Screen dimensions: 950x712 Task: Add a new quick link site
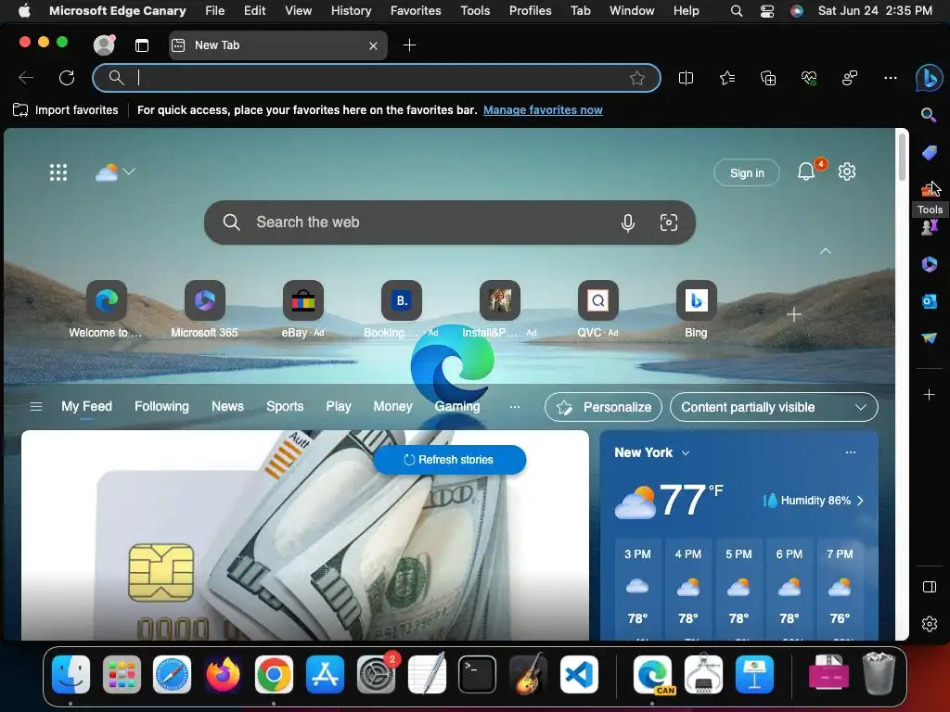(x=794, y=314)
